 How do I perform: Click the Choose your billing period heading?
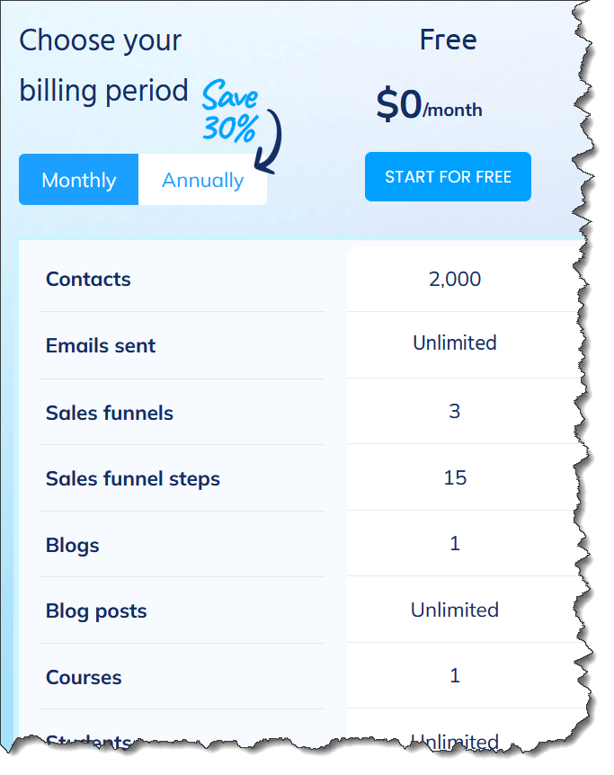click(103, 66)
